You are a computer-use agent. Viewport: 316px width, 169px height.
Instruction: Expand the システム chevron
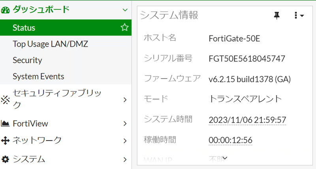pyautogui.click(x=125, y=160)
